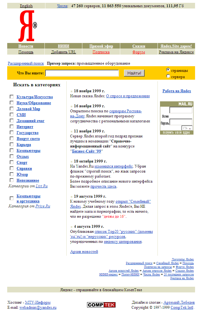This screenshot has height=315, width=201.
Task: Open the Логотипы Яndex footer link
Action: (x=183, y=259)
